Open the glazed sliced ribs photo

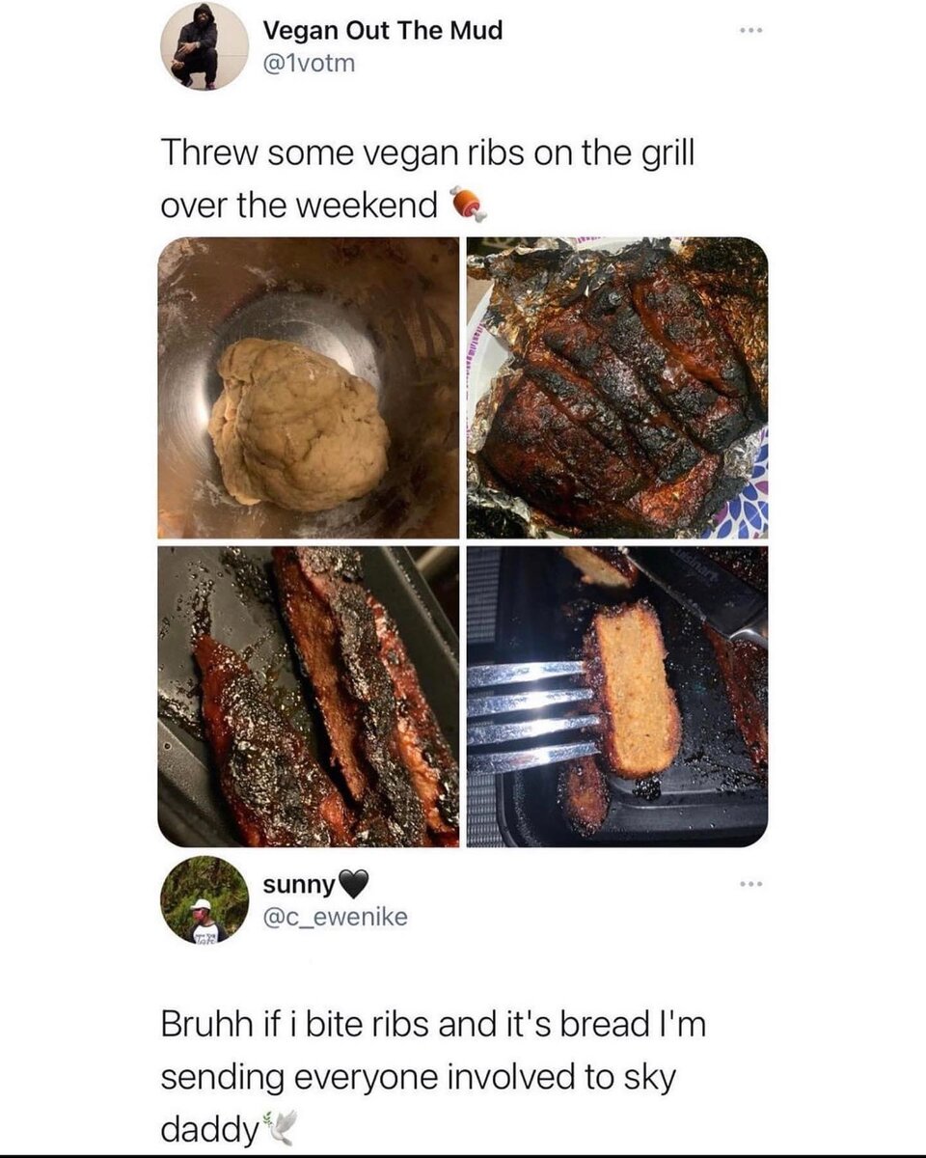click(308, 697)
